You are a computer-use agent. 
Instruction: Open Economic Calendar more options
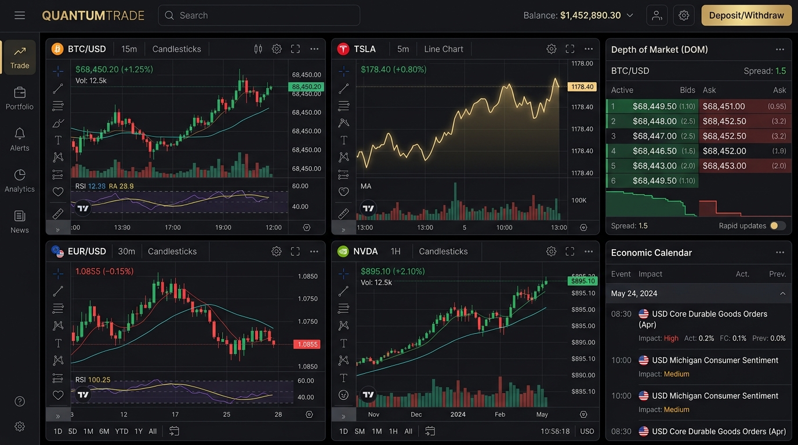tap(780, 253)
